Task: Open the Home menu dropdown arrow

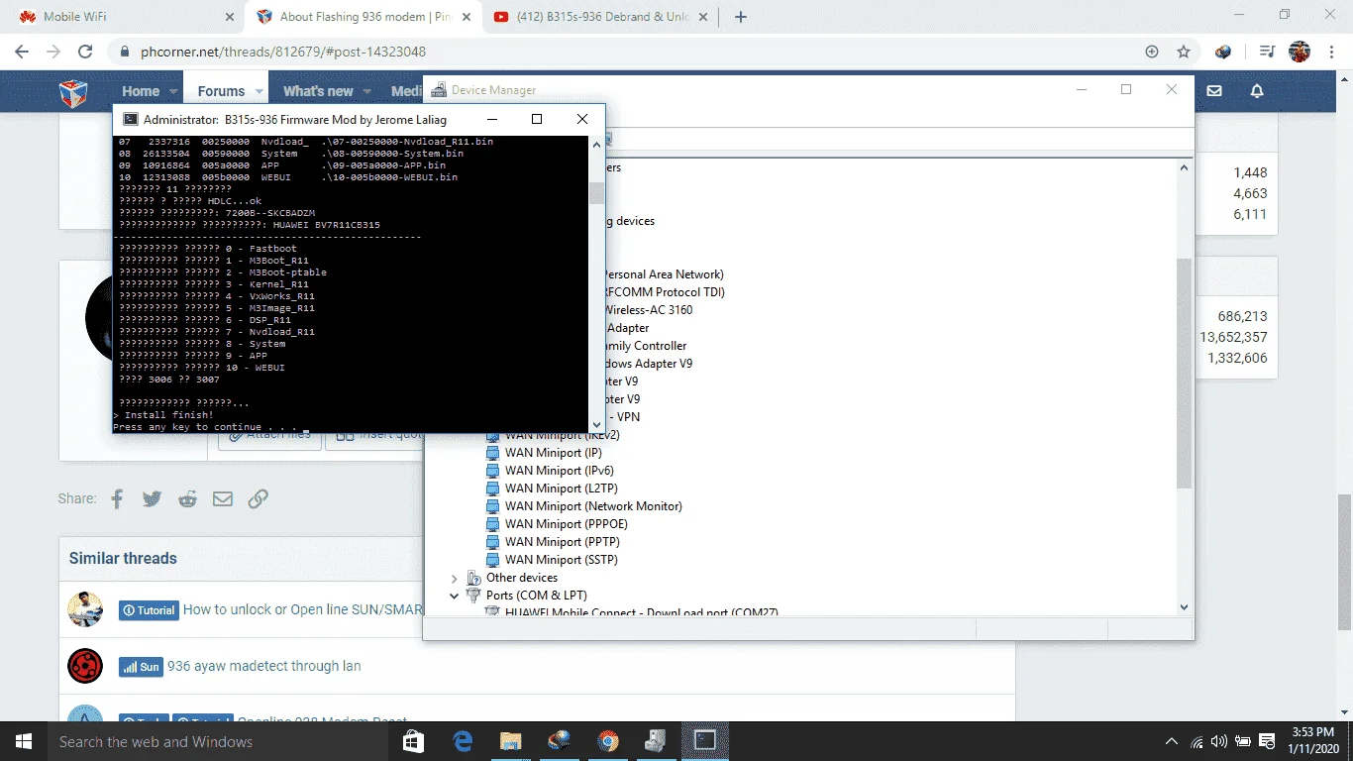Action: pyautogui.click(x=174, y=91)
